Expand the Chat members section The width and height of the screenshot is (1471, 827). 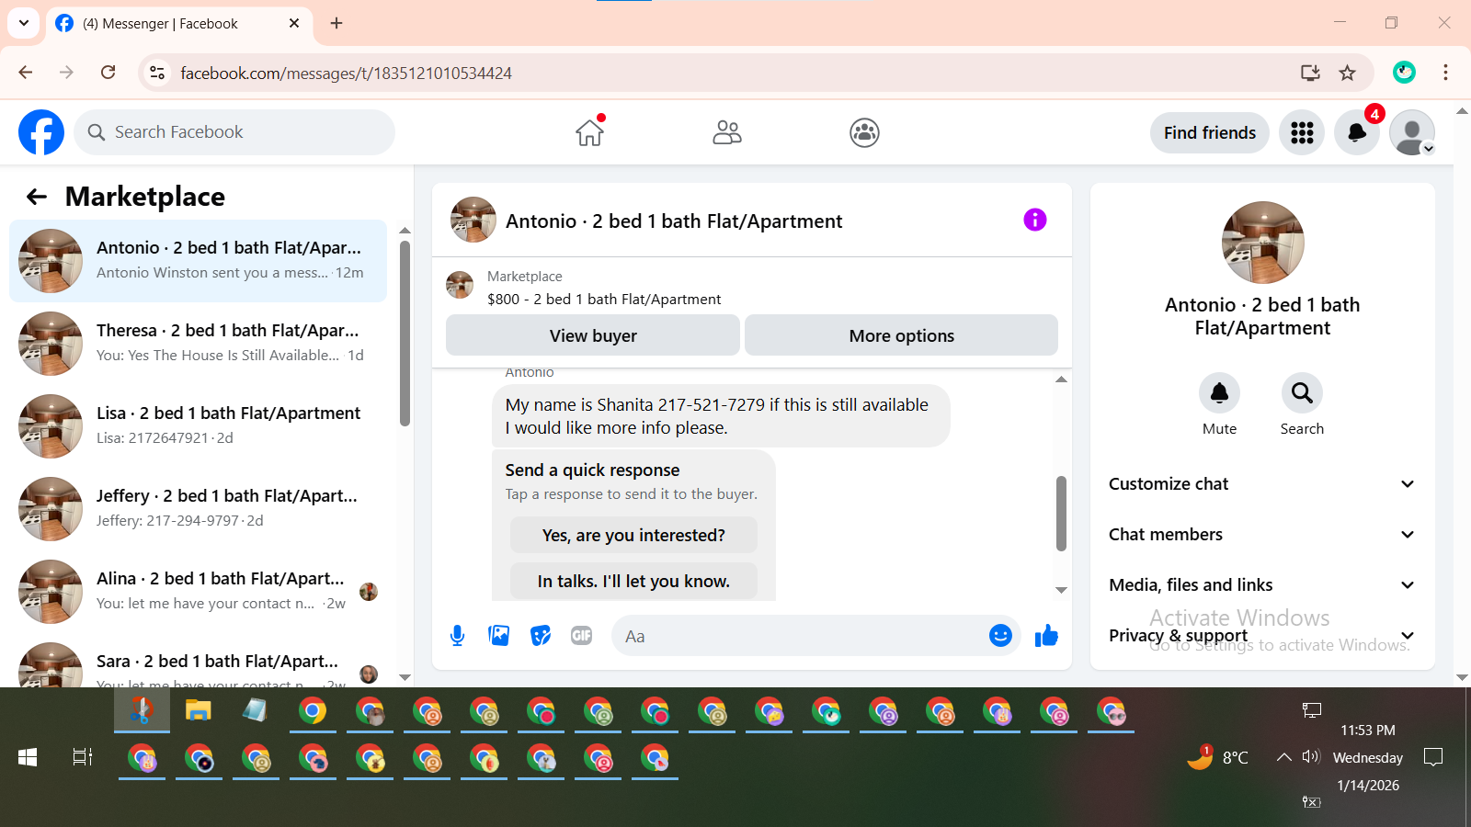[x=1262, y=535]
